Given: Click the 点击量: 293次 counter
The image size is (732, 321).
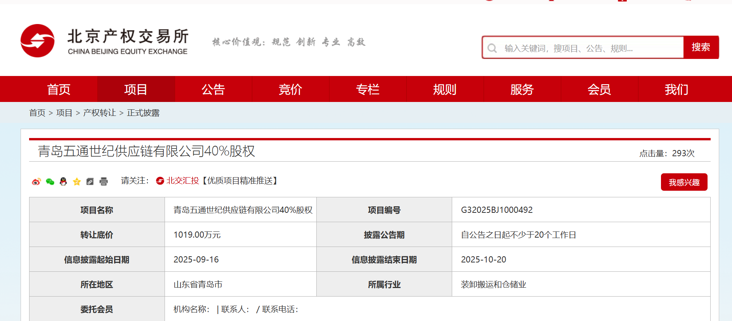Looking at the screenshot, I should [667, 153].
